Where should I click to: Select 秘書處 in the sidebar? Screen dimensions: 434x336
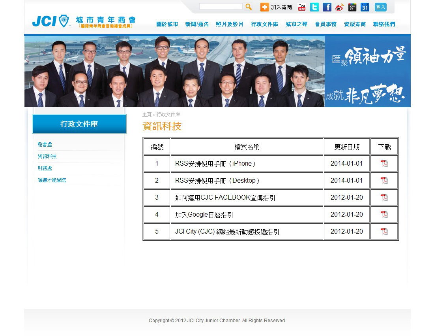pos(45,145)
